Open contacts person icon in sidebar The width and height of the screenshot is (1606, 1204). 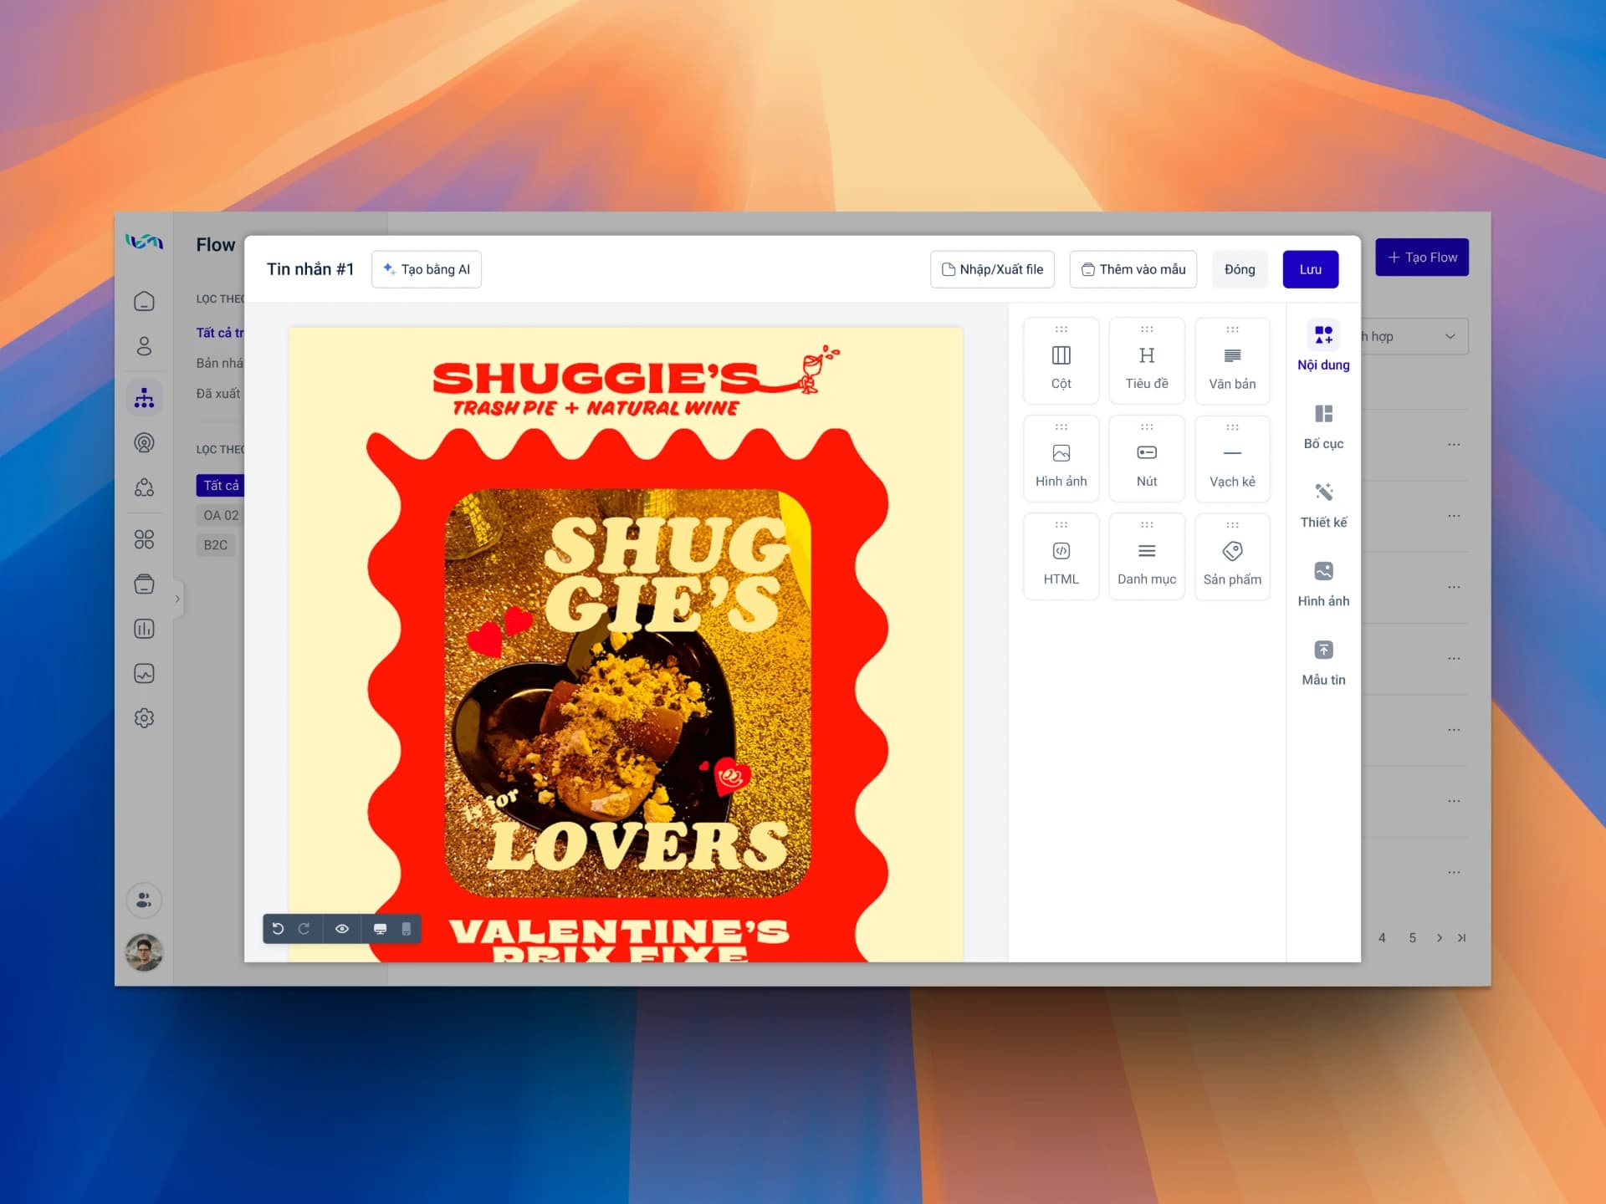coord(144,346)
